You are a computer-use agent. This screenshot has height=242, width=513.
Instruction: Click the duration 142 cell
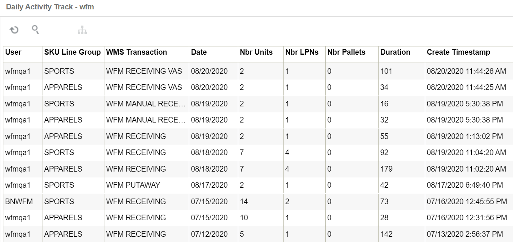coord(386,234)
